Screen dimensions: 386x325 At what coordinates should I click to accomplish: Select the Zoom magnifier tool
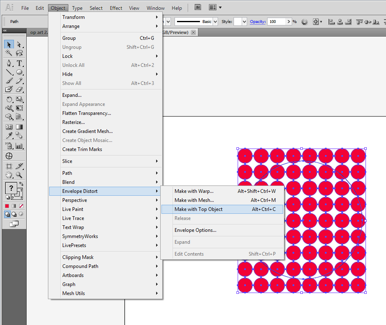19,175
